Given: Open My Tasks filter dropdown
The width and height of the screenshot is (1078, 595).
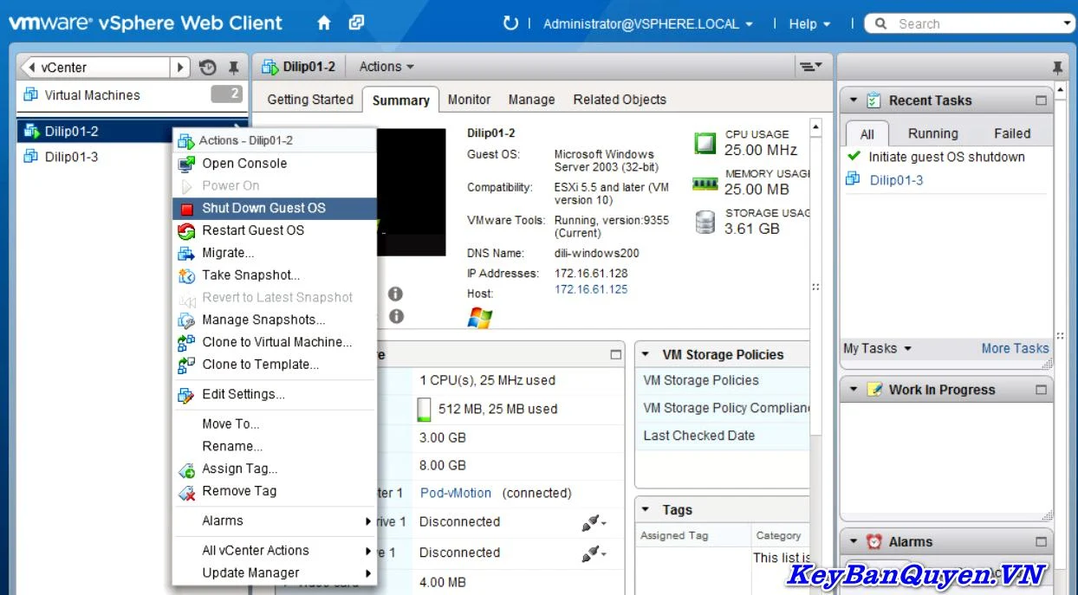Looking at the screenshot, I should [x=878, y=348].
